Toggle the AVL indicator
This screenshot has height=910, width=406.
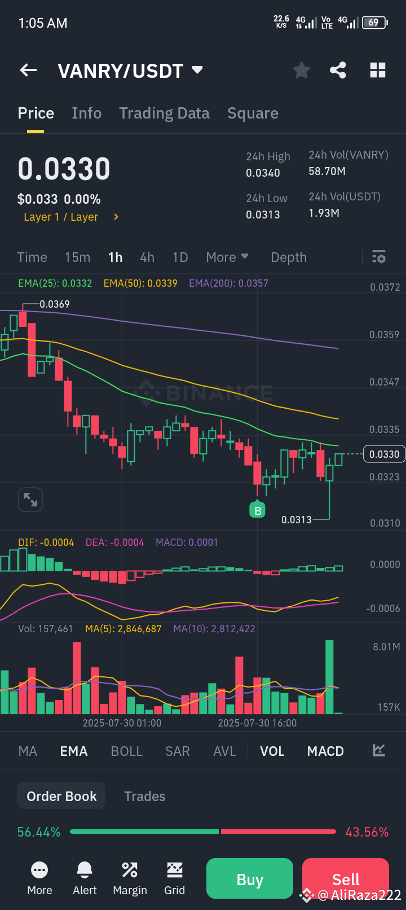point(224,751)
